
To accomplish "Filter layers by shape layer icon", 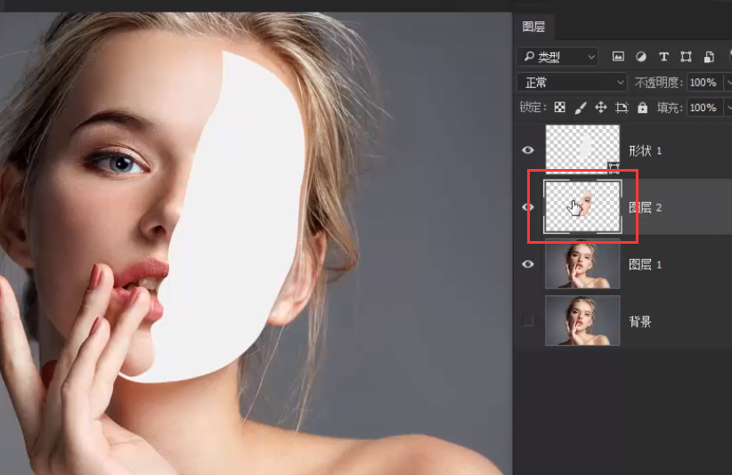I will [x=686, y=57].
